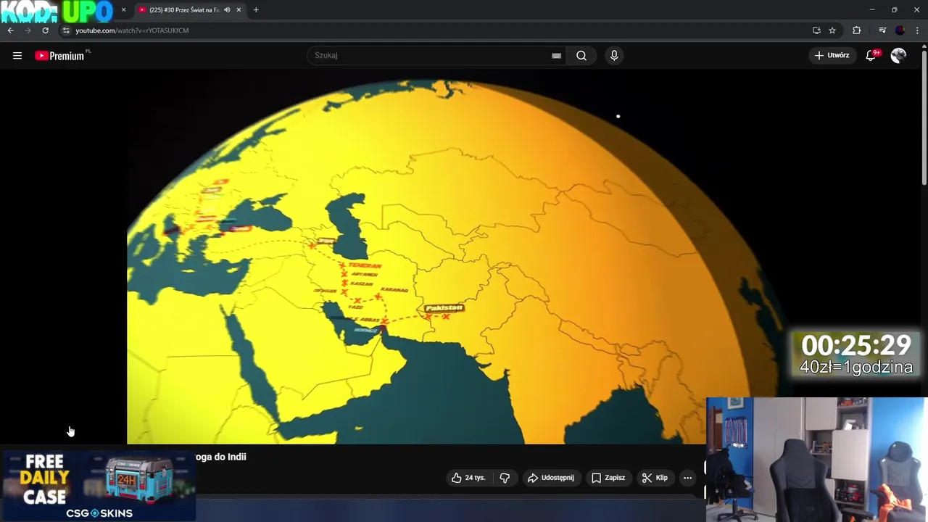Close the '#30 Przez Świat' tab
The image size is (928, 522).
tap(239, 10)
